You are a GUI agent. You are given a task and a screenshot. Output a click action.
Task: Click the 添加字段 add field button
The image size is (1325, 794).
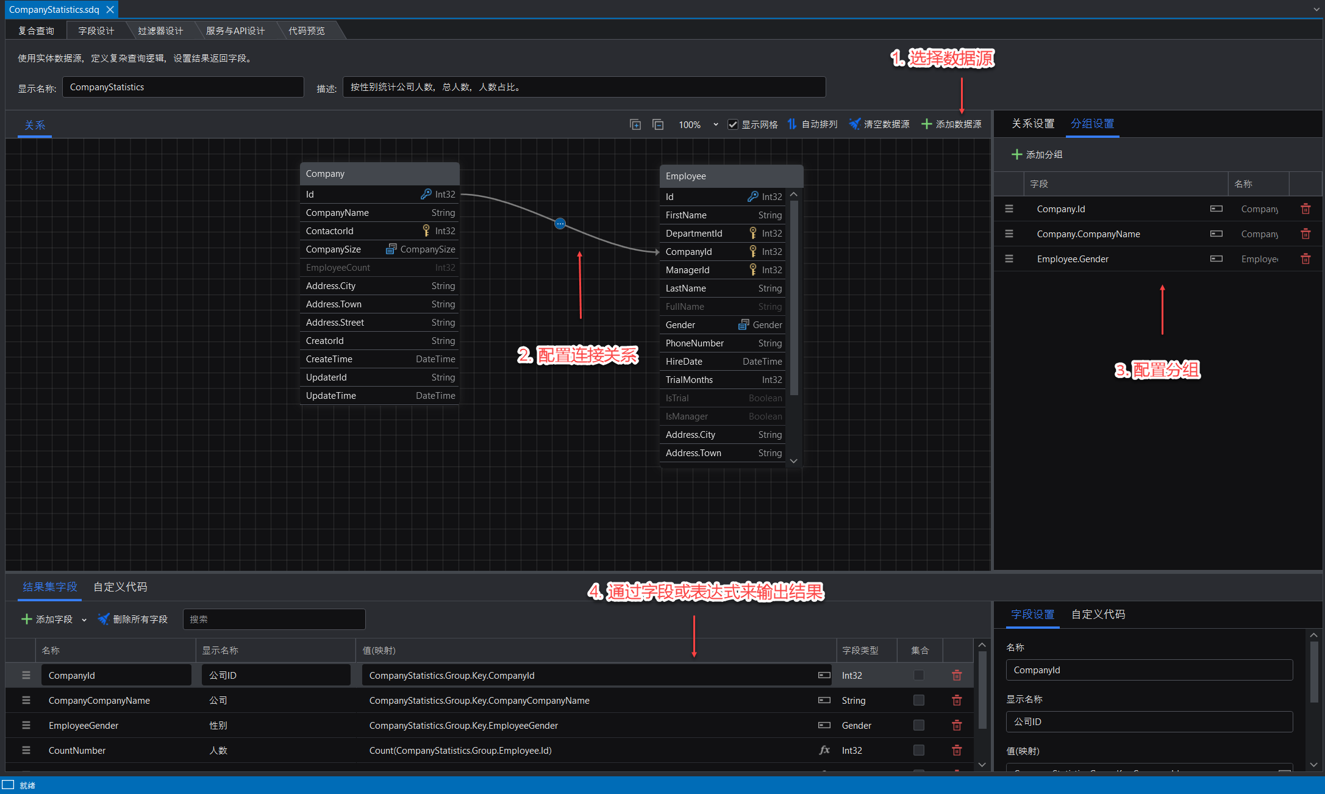(47, 620)
